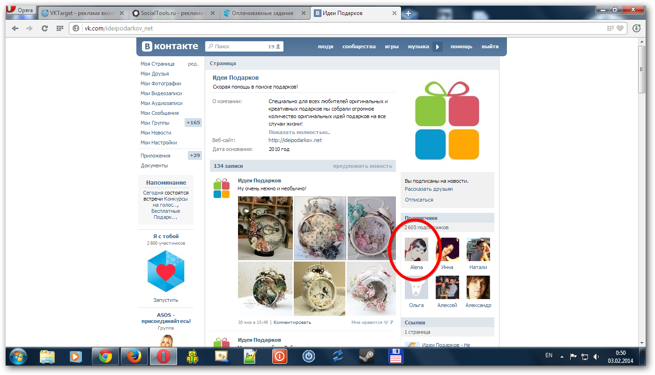Open Google Chrome from the taskbar
The image size is (655, 375).
click(105, 357)
